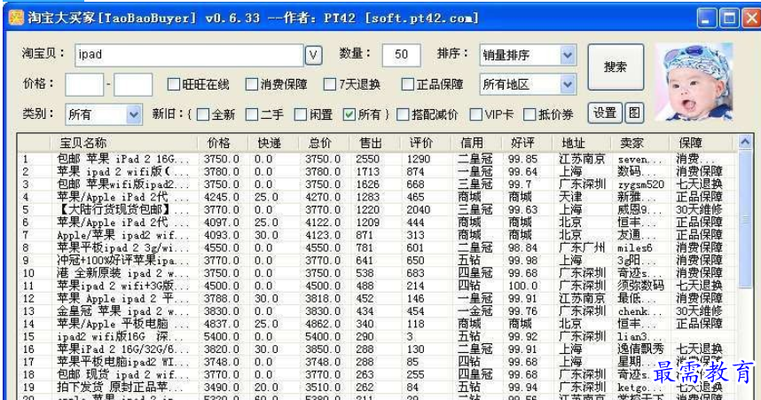The height and width of the screenshot is (400, 761).
Task: Uncheck the 所有 condition checkbox
Action: tap(349, 114)
